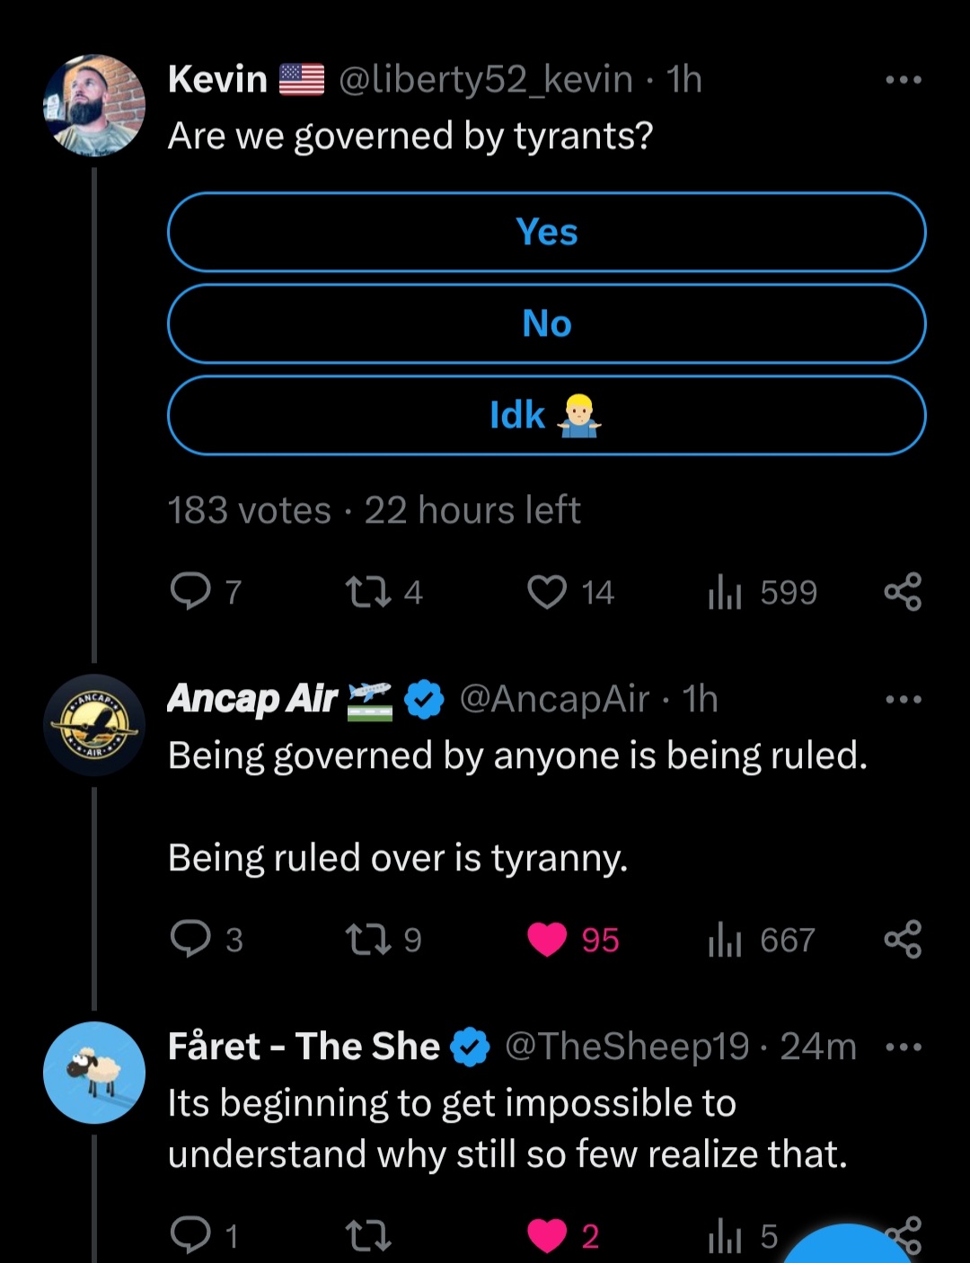Vote Yes in the poll
970x1263 pixels.
click(546, 232)
